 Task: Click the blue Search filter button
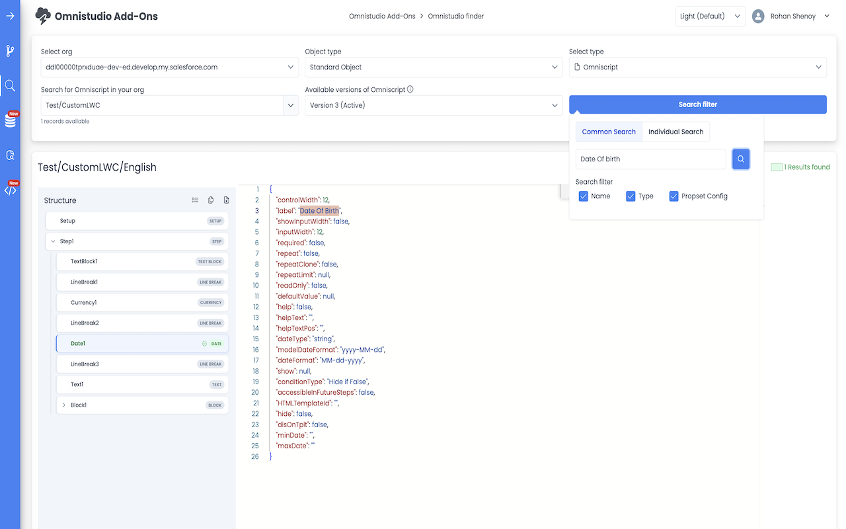(698, 104)
